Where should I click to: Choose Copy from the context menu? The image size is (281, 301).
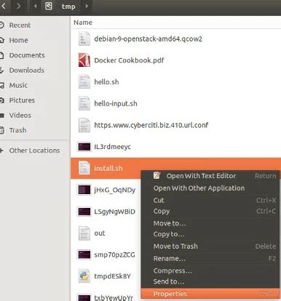click(x=210, y=211)
